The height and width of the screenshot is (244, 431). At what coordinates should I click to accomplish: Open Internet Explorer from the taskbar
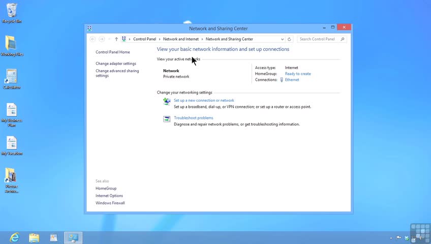[14, 237]
